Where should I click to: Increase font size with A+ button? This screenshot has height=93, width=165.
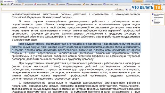point(164,4)
